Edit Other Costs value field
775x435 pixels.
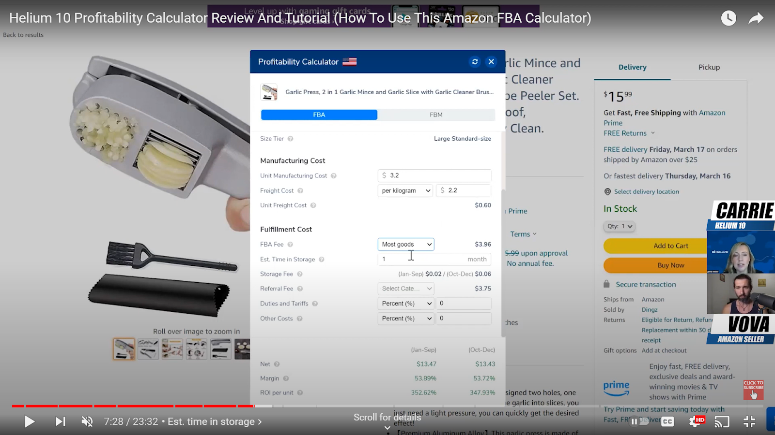(x=464, y=318)
